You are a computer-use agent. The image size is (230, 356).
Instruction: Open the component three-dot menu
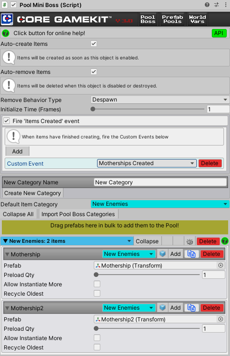(x=225, y=5)
